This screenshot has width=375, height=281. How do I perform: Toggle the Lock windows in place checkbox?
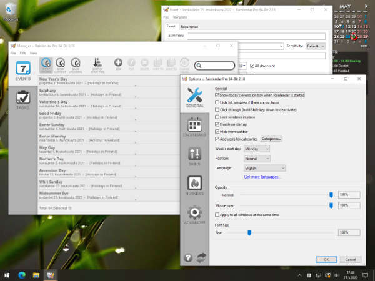pyautogui.click(x=217, y=117)
